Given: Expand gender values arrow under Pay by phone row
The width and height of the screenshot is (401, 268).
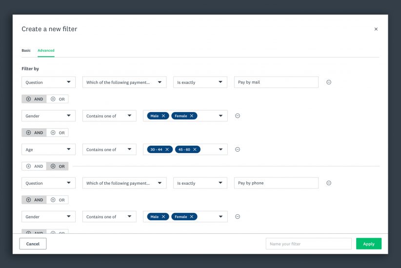Looking at the screenshot, I should pos(221,217).
